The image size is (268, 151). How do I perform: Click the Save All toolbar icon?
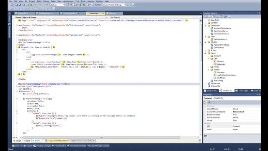(x=20, y=5)
